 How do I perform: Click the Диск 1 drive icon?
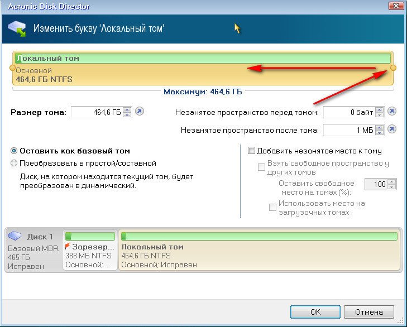pos(15,236)
